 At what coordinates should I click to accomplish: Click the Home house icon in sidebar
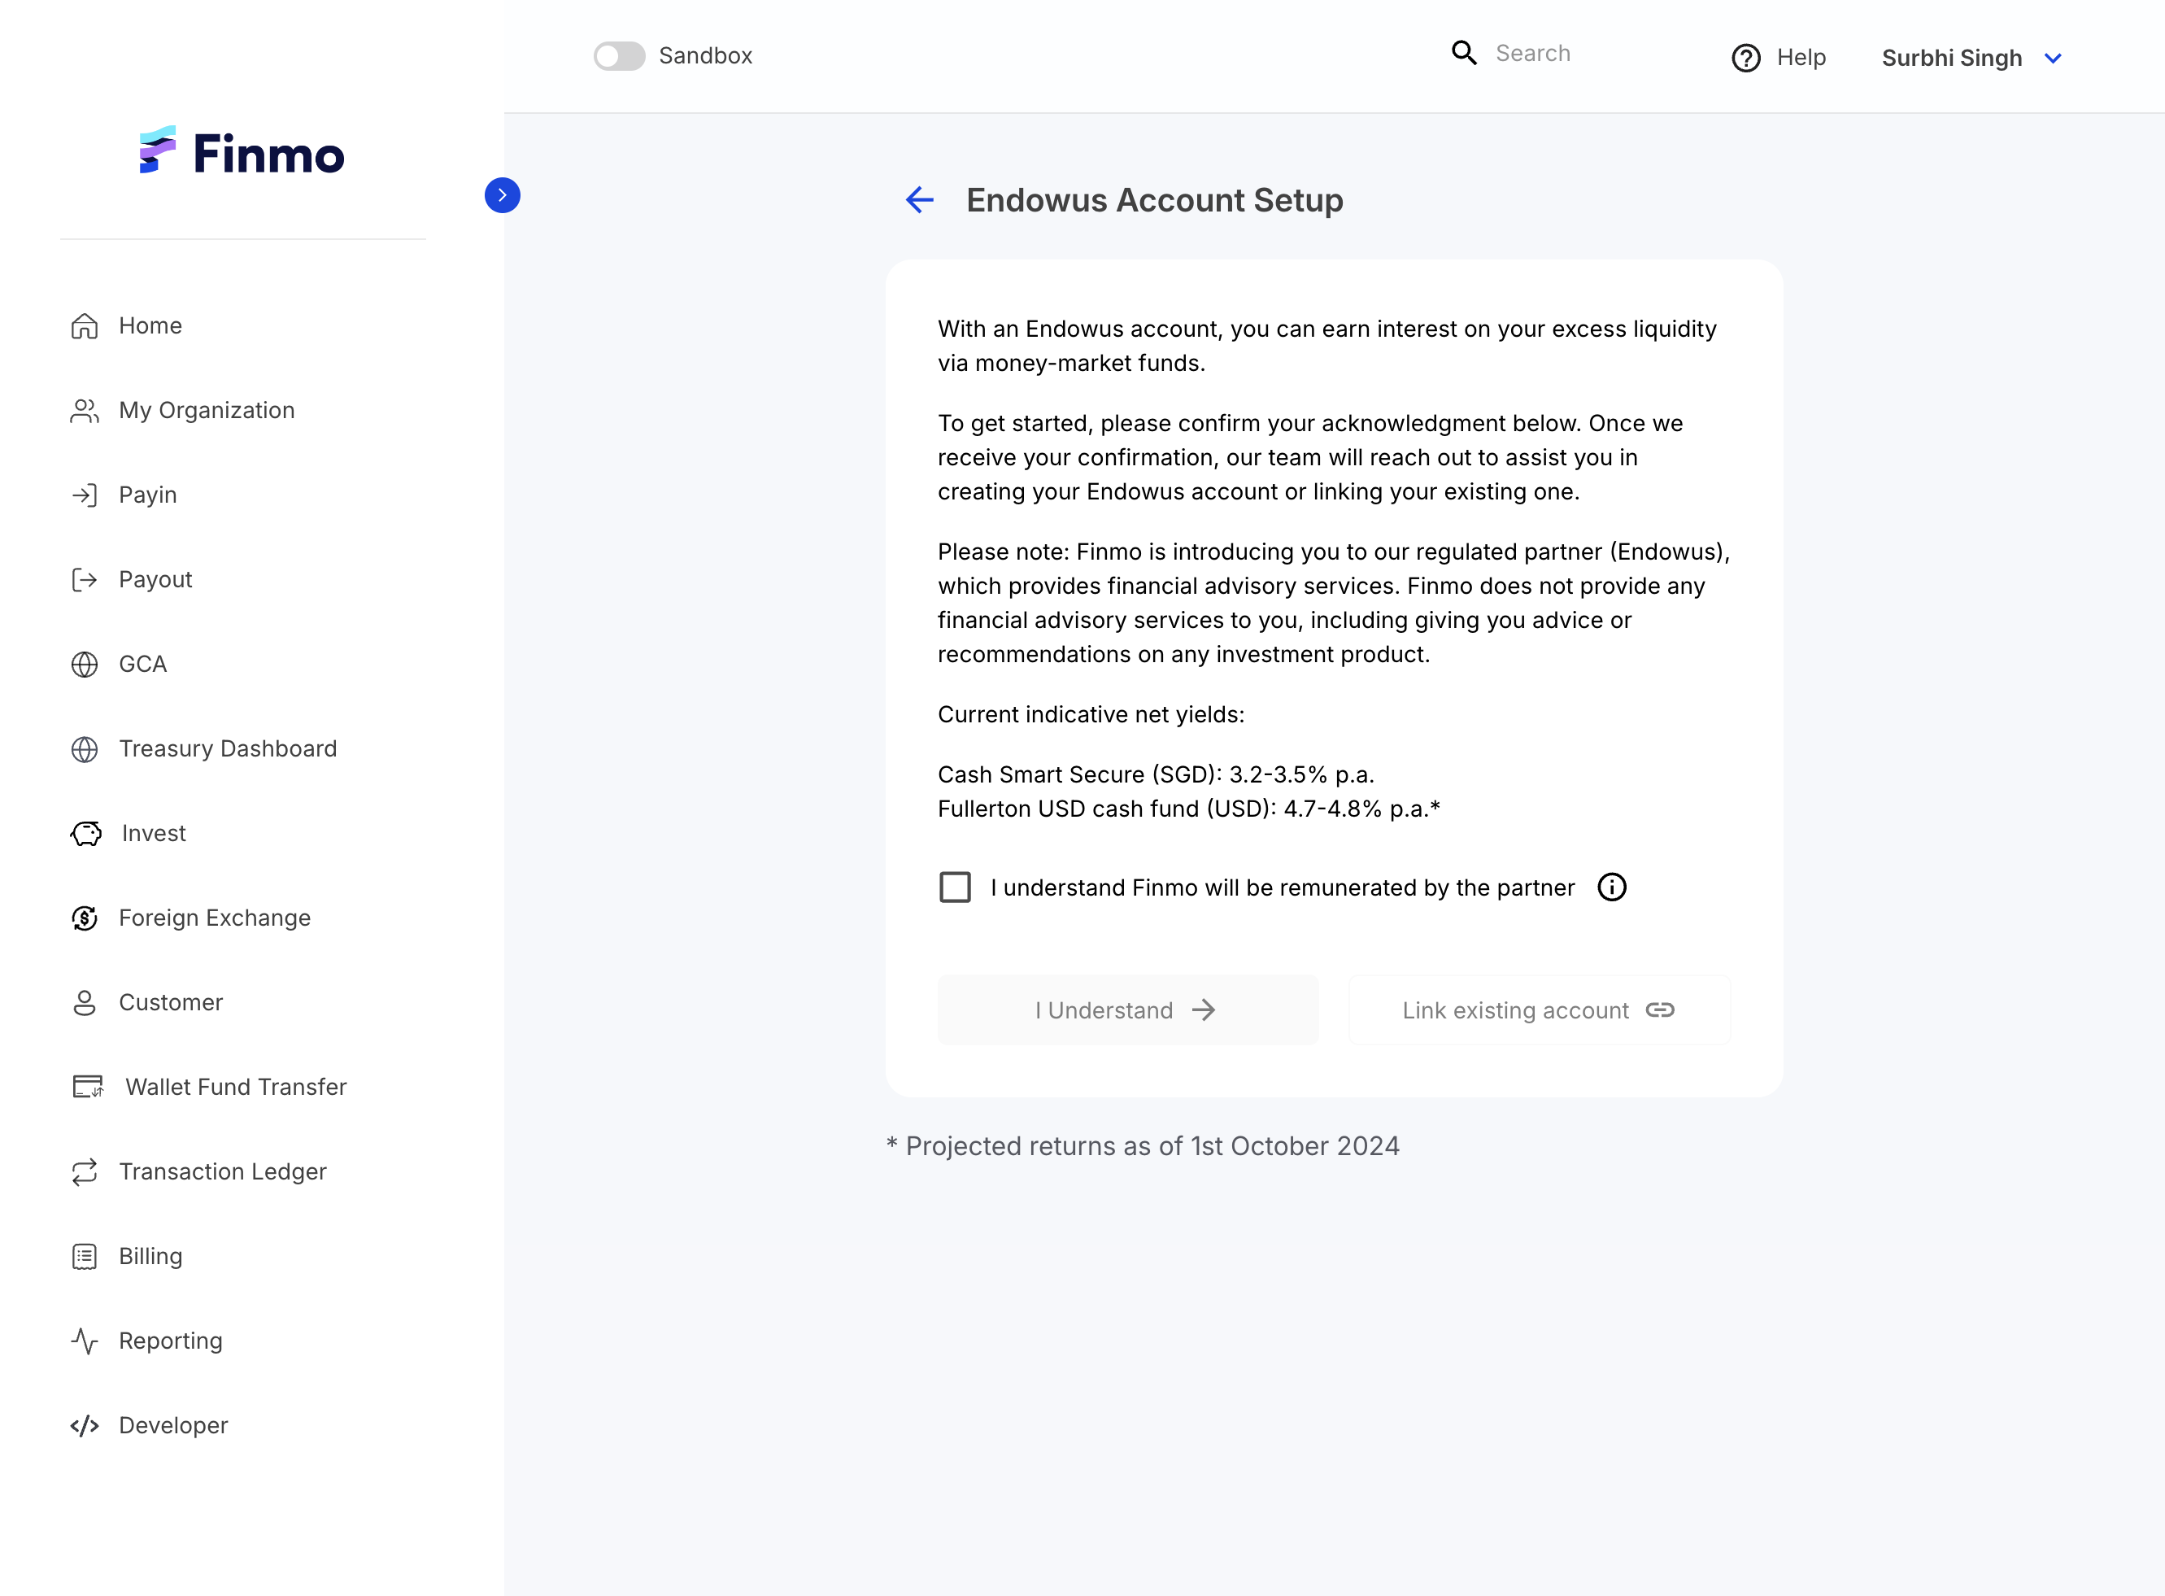tap(85, 326)
